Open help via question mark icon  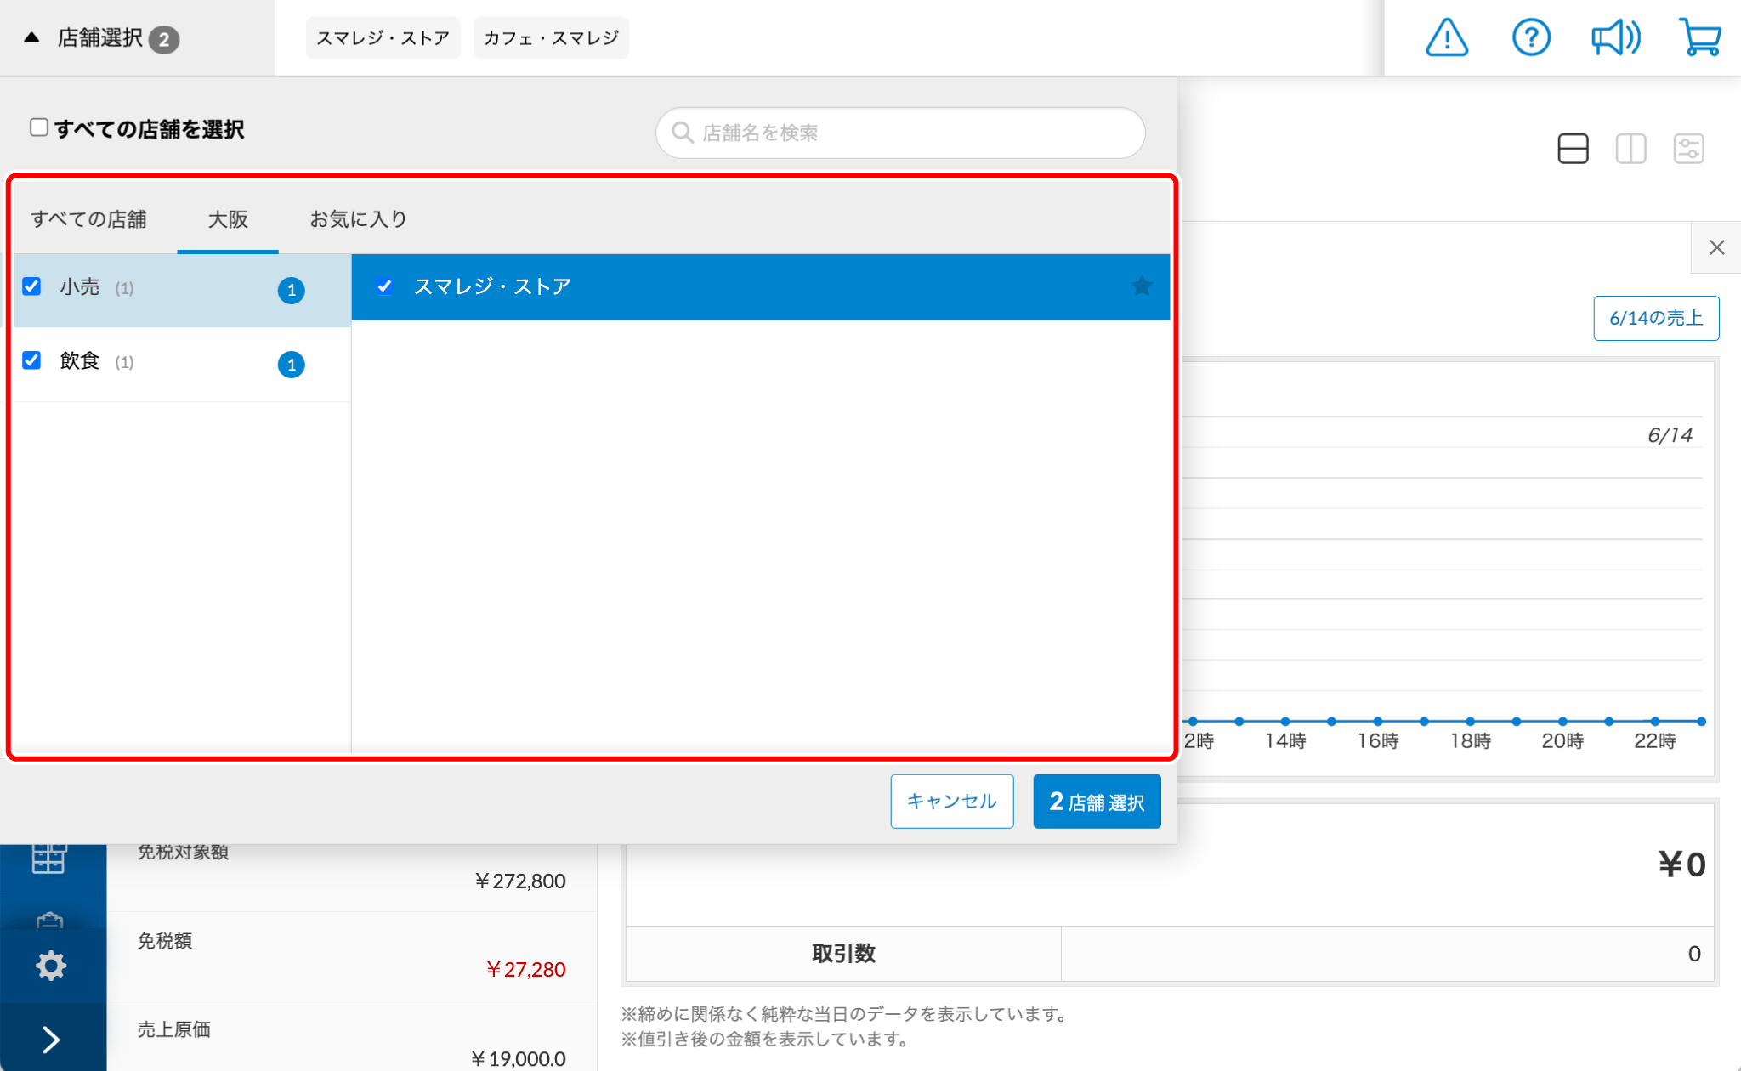(1530, 38)
